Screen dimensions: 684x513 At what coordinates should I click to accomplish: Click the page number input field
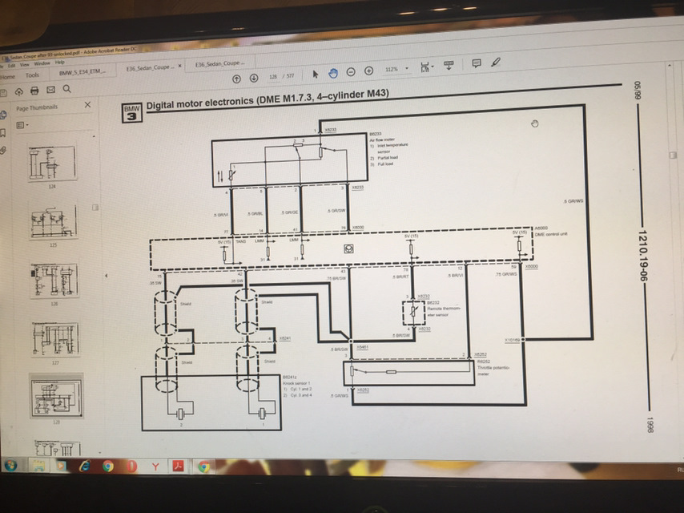(273, 77)
